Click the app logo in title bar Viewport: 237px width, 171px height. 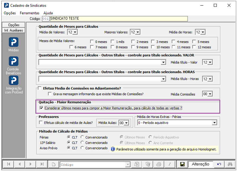pyautogui.click(x=6, y=5)
